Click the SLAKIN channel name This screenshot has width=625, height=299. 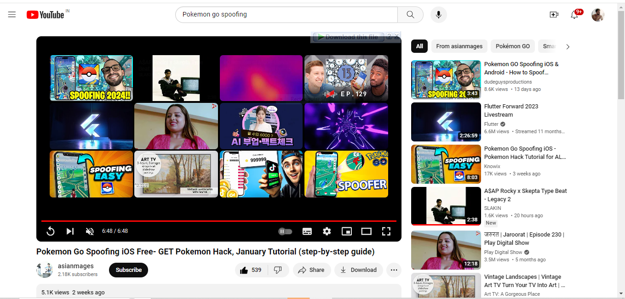click(x=493, y=208)
